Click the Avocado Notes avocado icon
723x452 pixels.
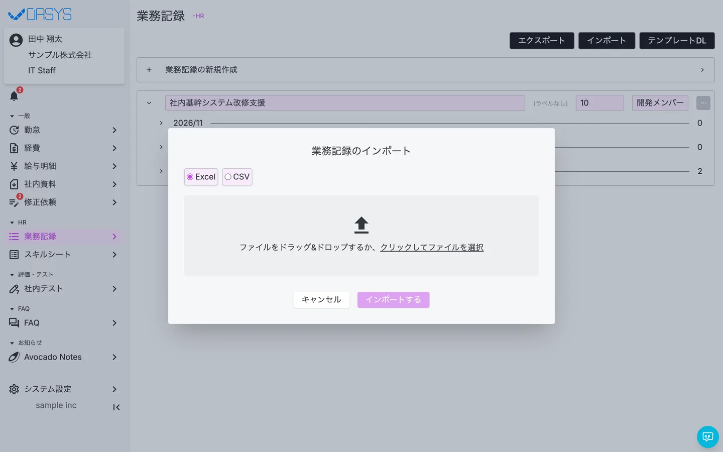14,357
